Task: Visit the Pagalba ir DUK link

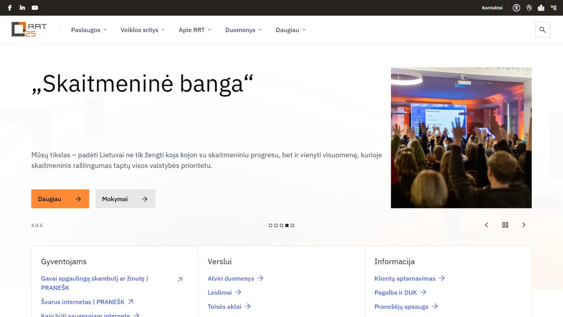Action: 400,292
